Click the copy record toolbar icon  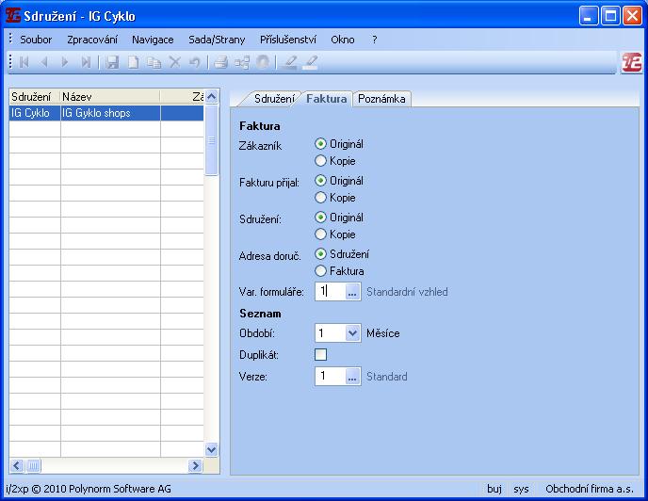pos(154,62)
